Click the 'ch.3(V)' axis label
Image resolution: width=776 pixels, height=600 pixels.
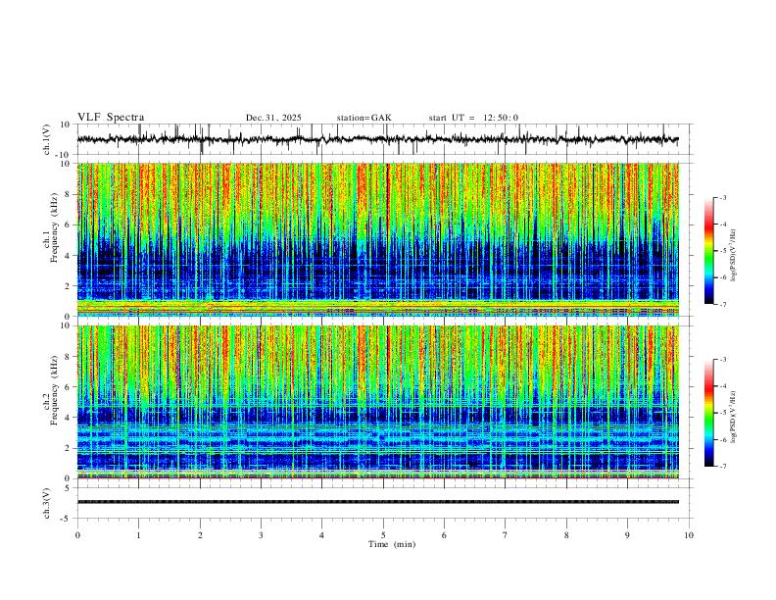point(47,503)
